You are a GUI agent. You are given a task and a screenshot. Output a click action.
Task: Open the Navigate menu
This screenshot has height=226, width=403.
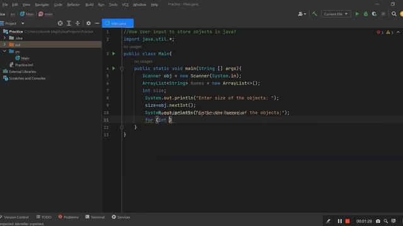42,4
